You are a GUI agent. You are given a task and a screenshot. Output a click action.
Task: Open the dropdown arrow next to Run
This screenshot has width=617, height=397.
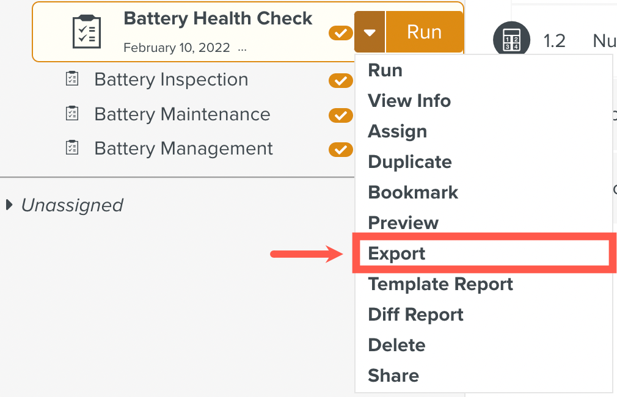(370, 32)
